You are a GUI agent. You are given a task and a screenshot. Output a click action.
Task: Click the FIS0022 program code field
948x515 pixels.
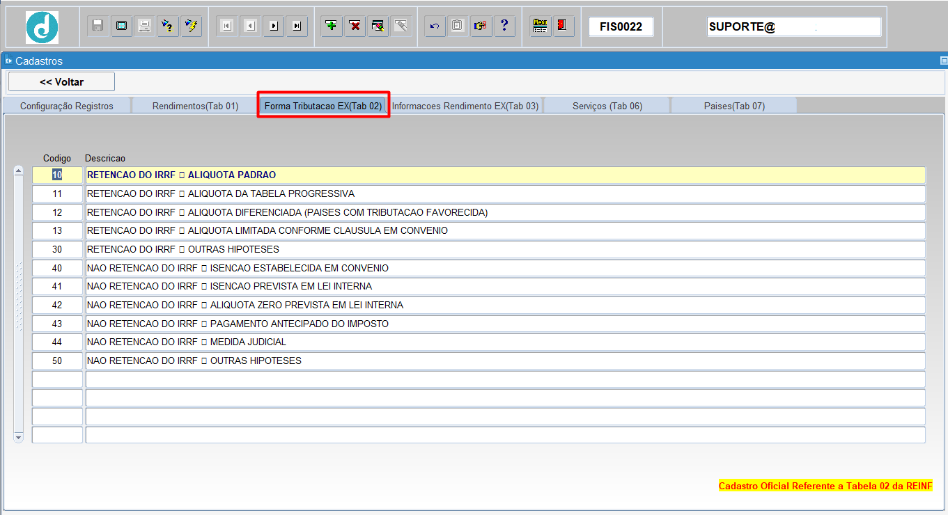[x=621, y=26]
